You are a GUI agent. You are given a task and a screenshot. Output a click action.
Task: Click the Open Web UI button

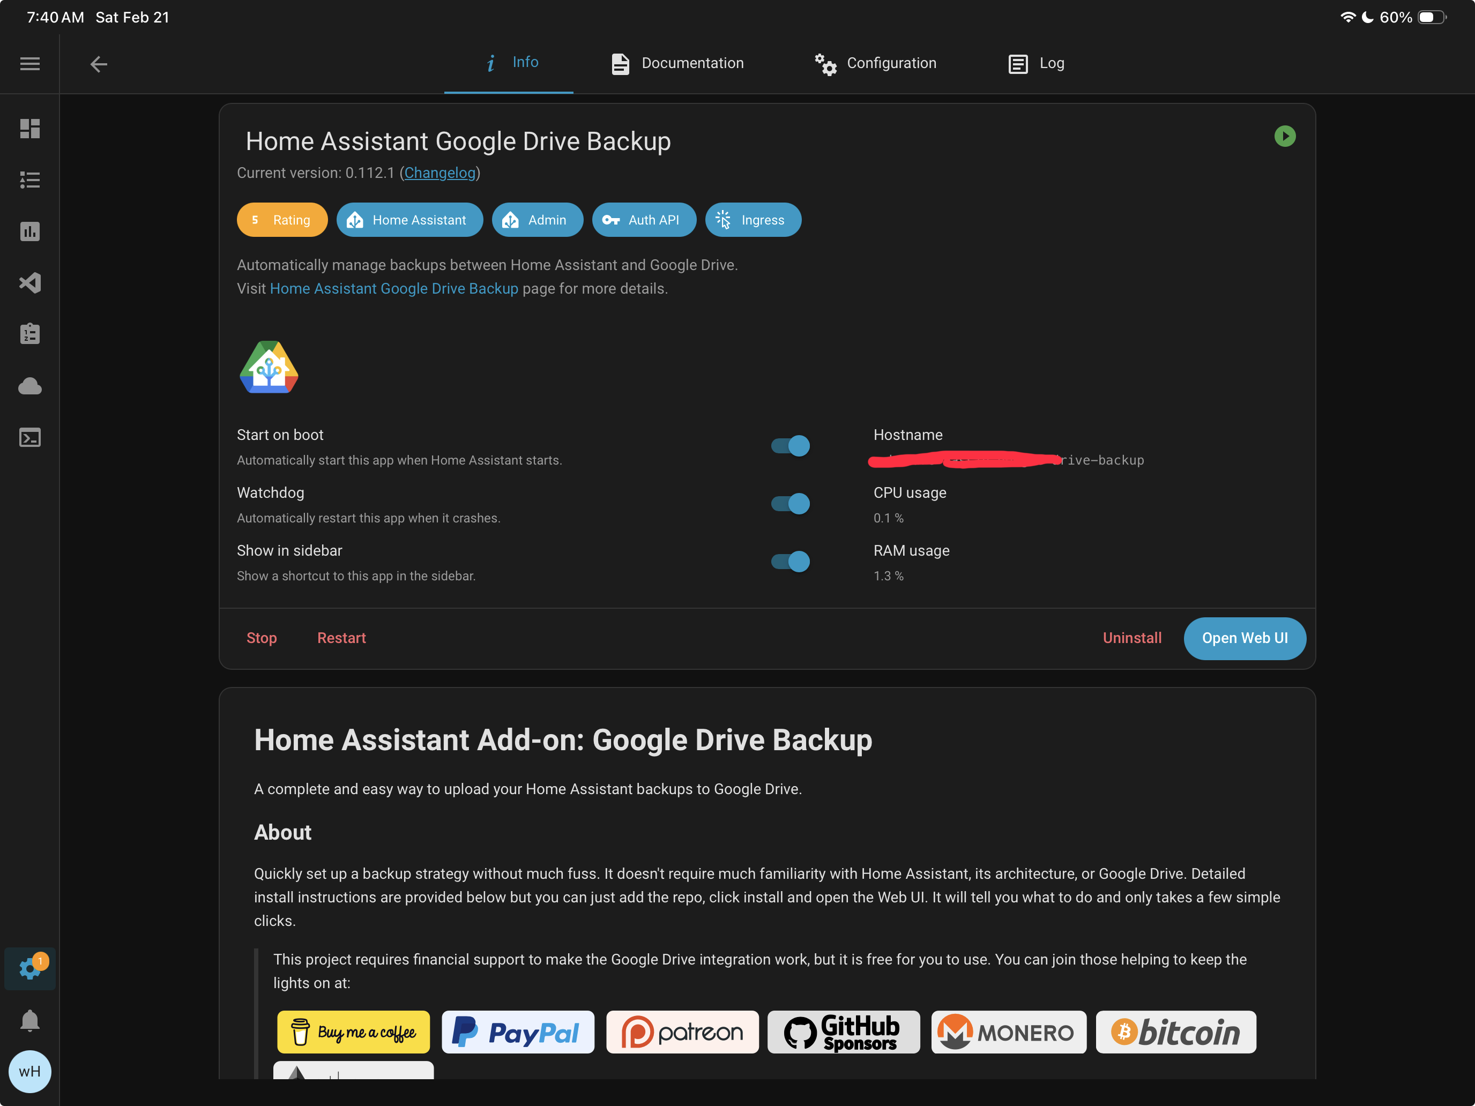(x=1245, y=638)
